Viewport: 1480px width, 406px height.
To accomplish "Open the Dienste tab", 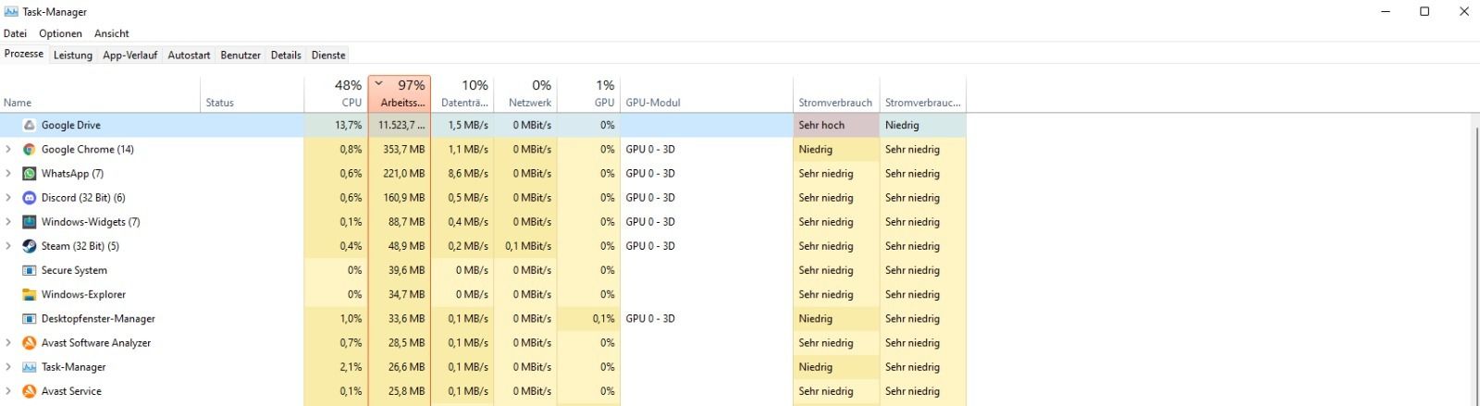I will click(328, 55).
